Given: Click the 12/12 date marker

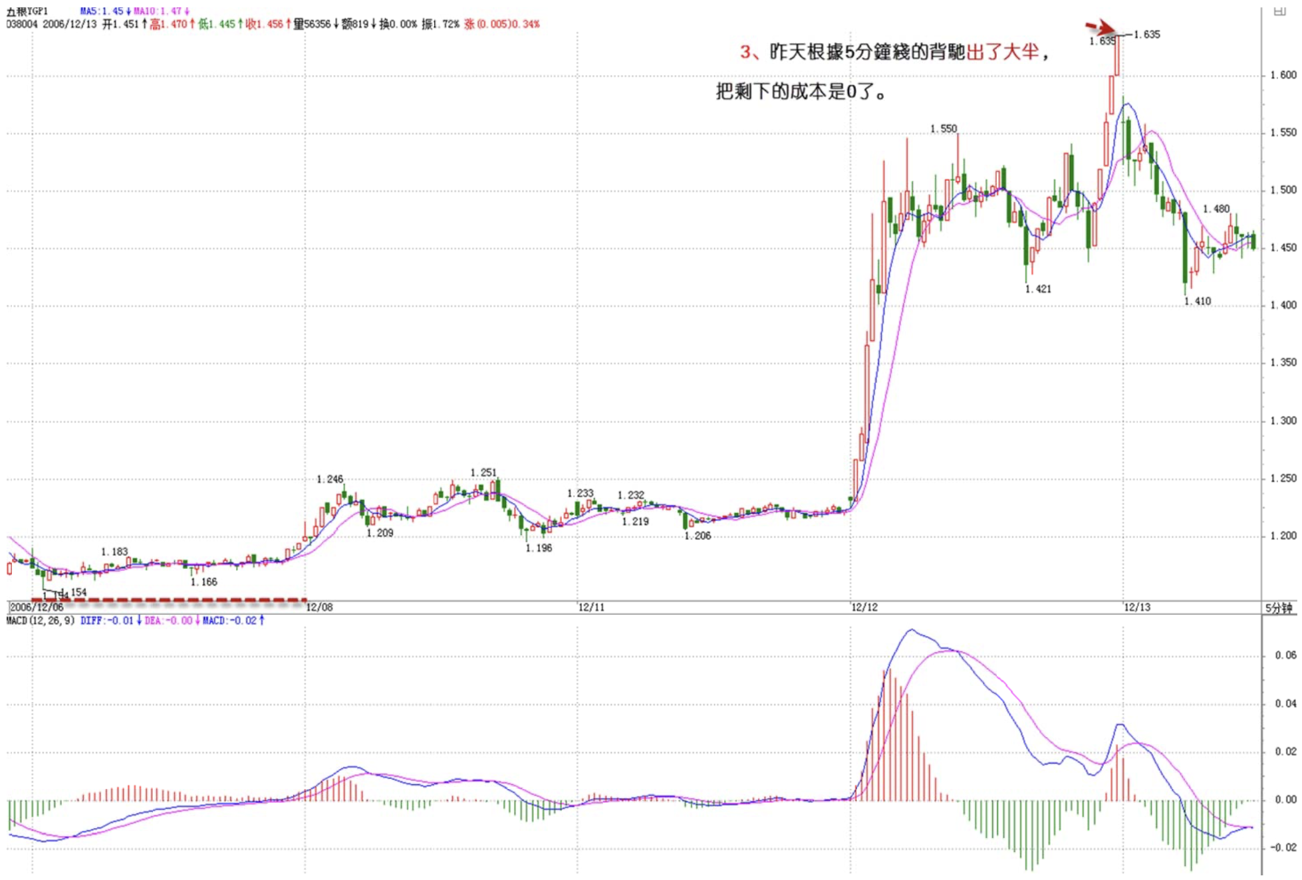Looking at the screenshot, I should point(864,607).
